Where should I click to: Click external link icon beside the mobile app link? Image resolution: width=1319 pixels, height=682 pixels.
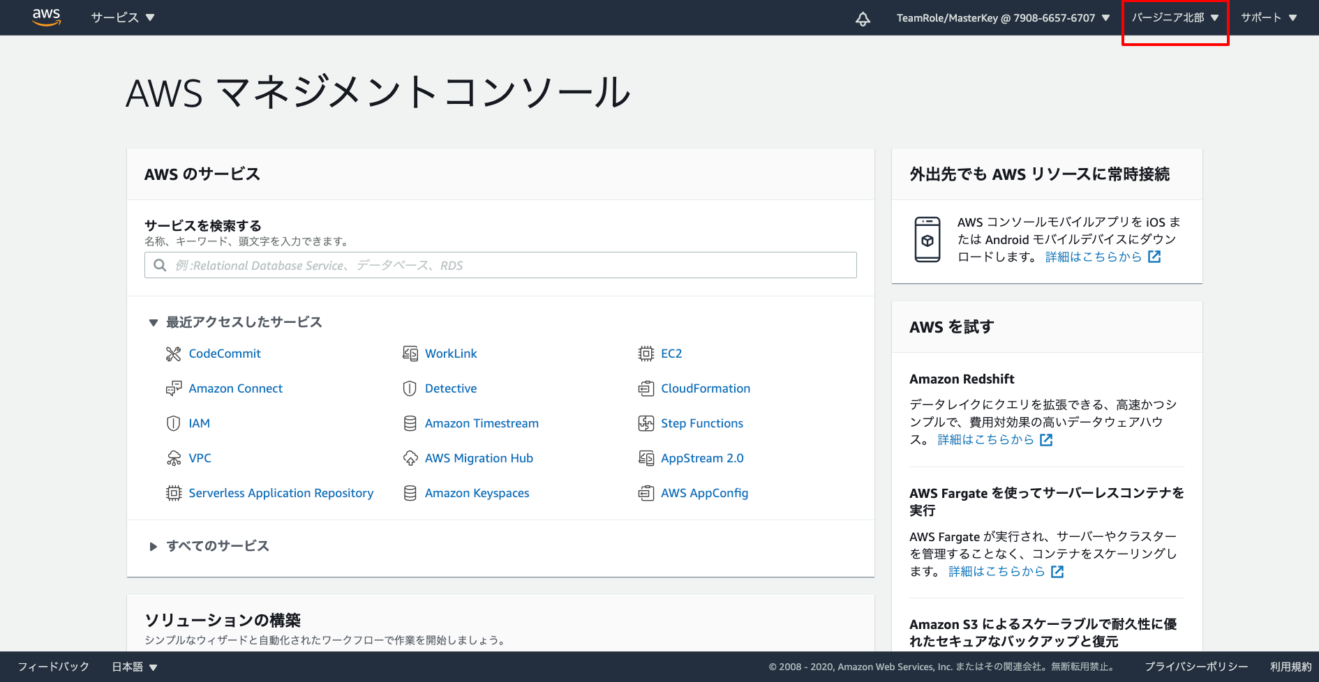(1154, 257)
